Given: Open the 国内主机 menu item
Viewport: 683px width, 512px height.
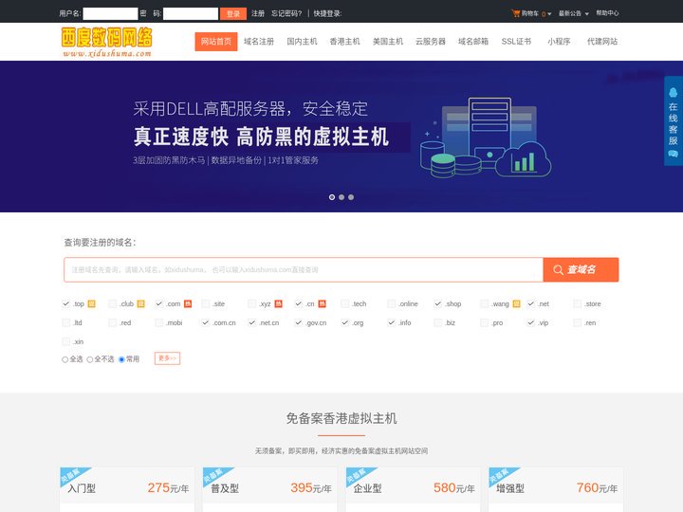Looking at the screenshot, I should click(x=302, y=42).
